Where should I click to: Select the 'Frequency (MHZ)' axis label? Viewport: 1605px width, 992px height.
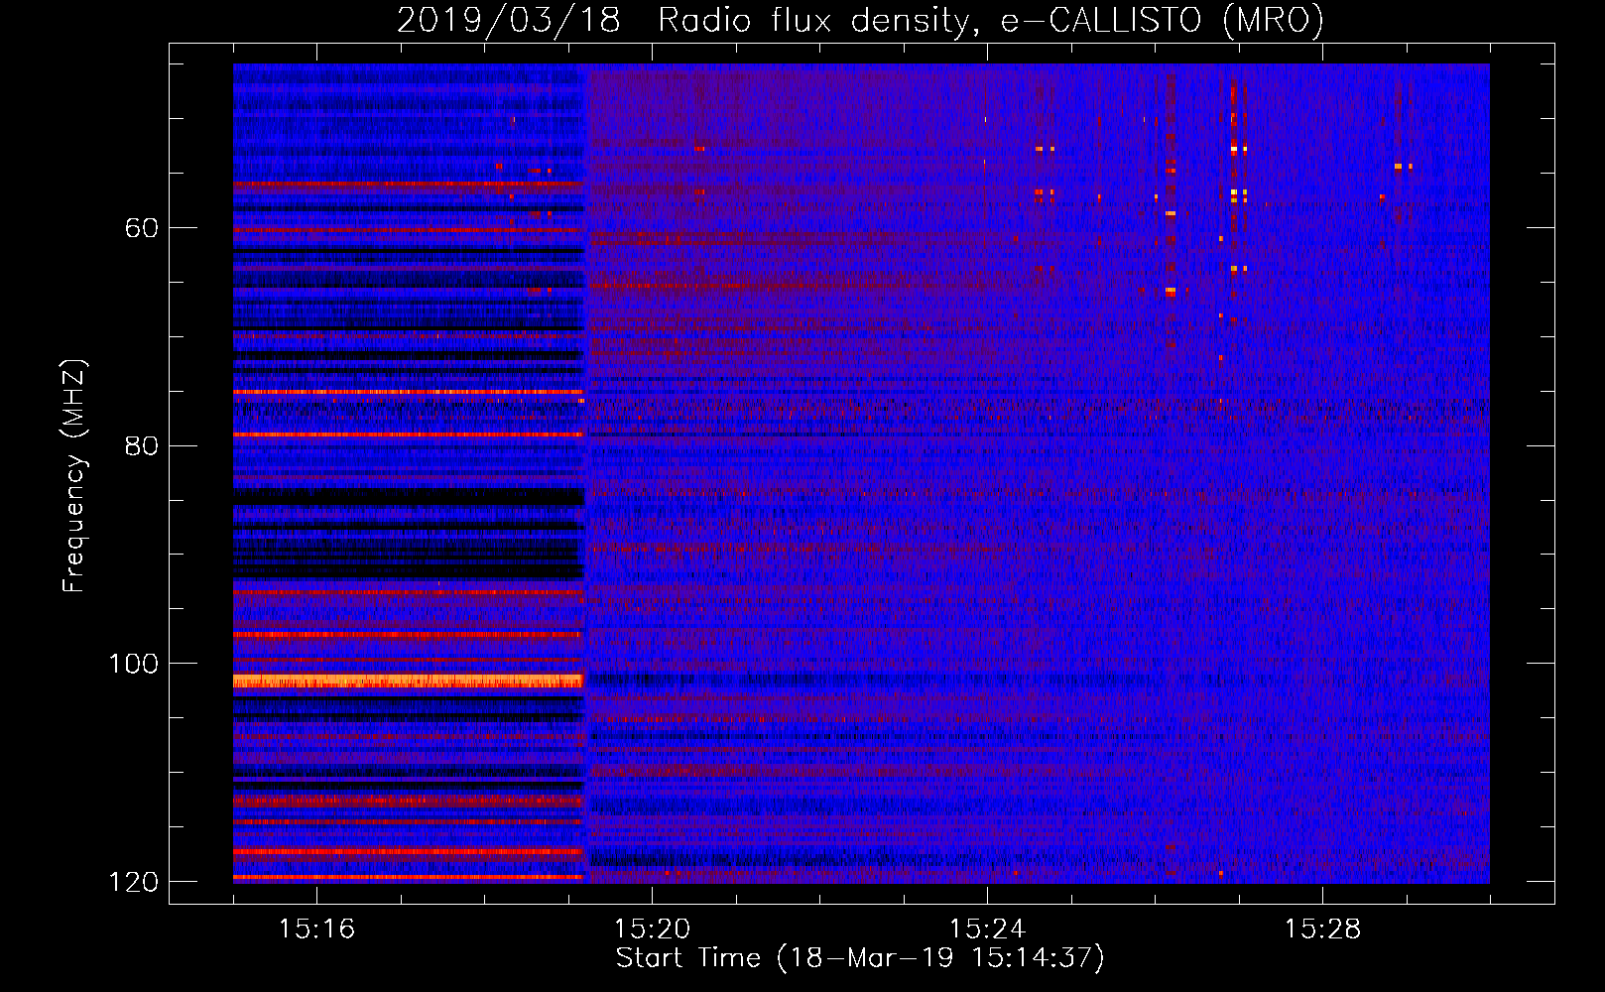(x=74, y=475)
